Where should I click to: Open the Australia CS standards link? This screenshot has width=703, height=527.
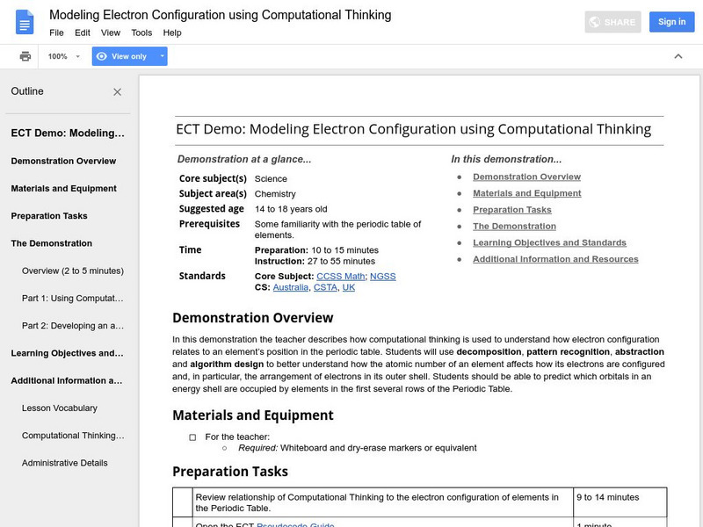pyautogui.click(x=291, y=287)
